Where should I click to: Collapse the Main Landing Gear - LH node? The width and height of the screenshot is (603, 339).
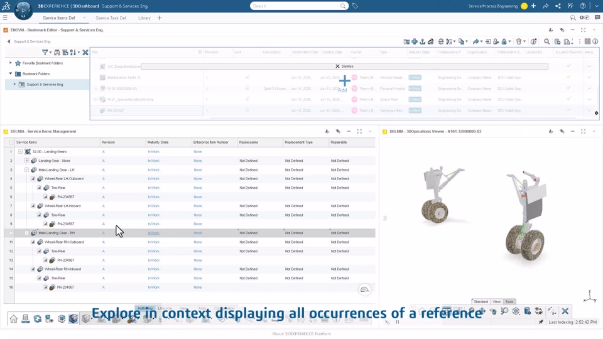pos(26,169)
